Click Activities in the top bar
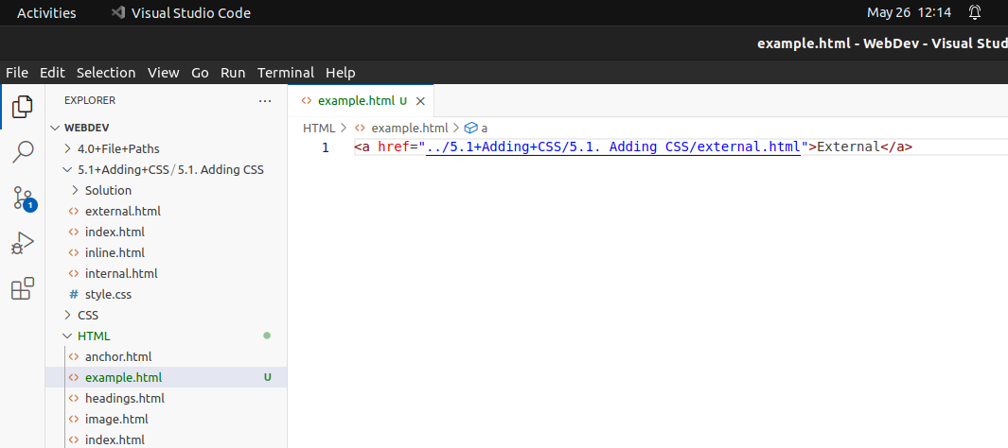This screenshot has width=1008, height=448. (x=46, y=13)
